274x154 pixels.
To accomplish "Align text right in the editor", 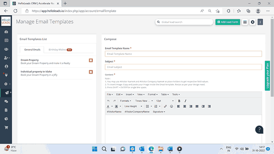I will [x=191, y=106].
